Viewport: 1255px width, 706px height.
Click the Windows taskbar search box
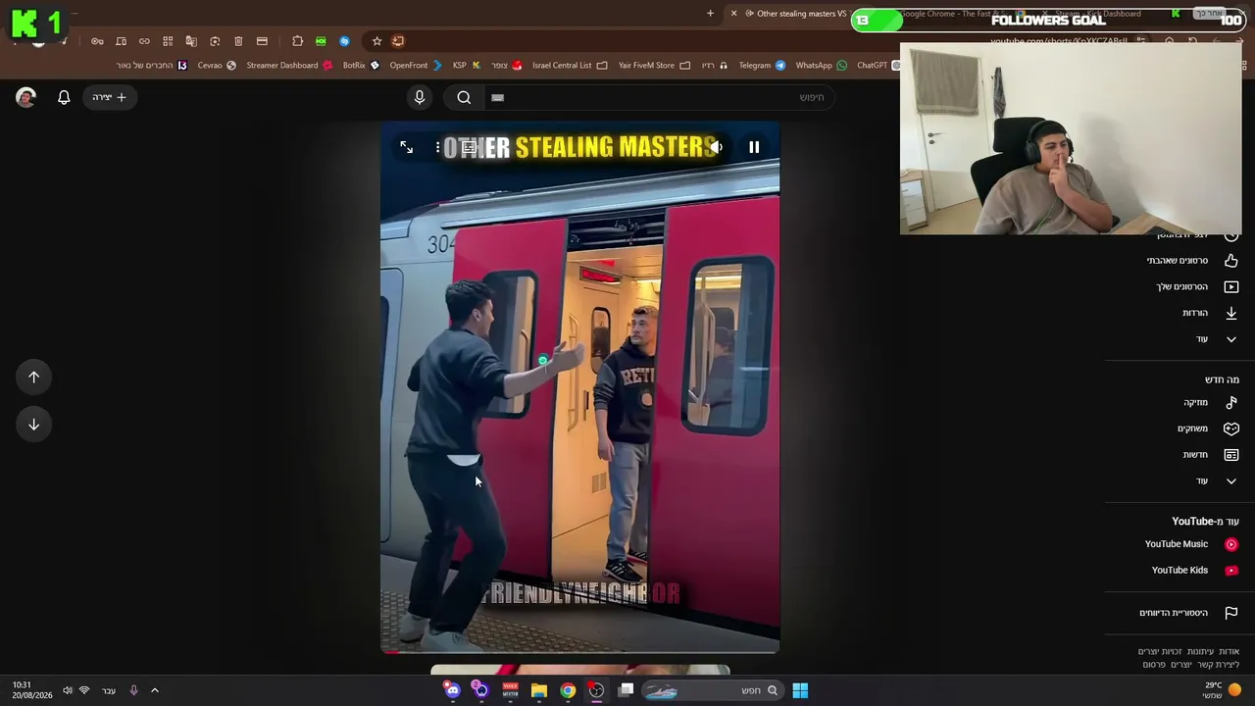tap(715, 690)
